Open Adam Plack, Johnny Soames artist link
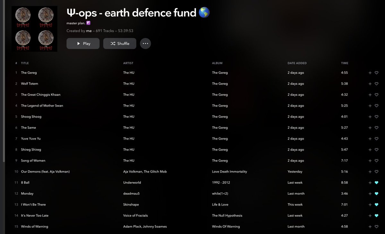The width and height of the screenshot is (385, 234). (x=145, y=227)
